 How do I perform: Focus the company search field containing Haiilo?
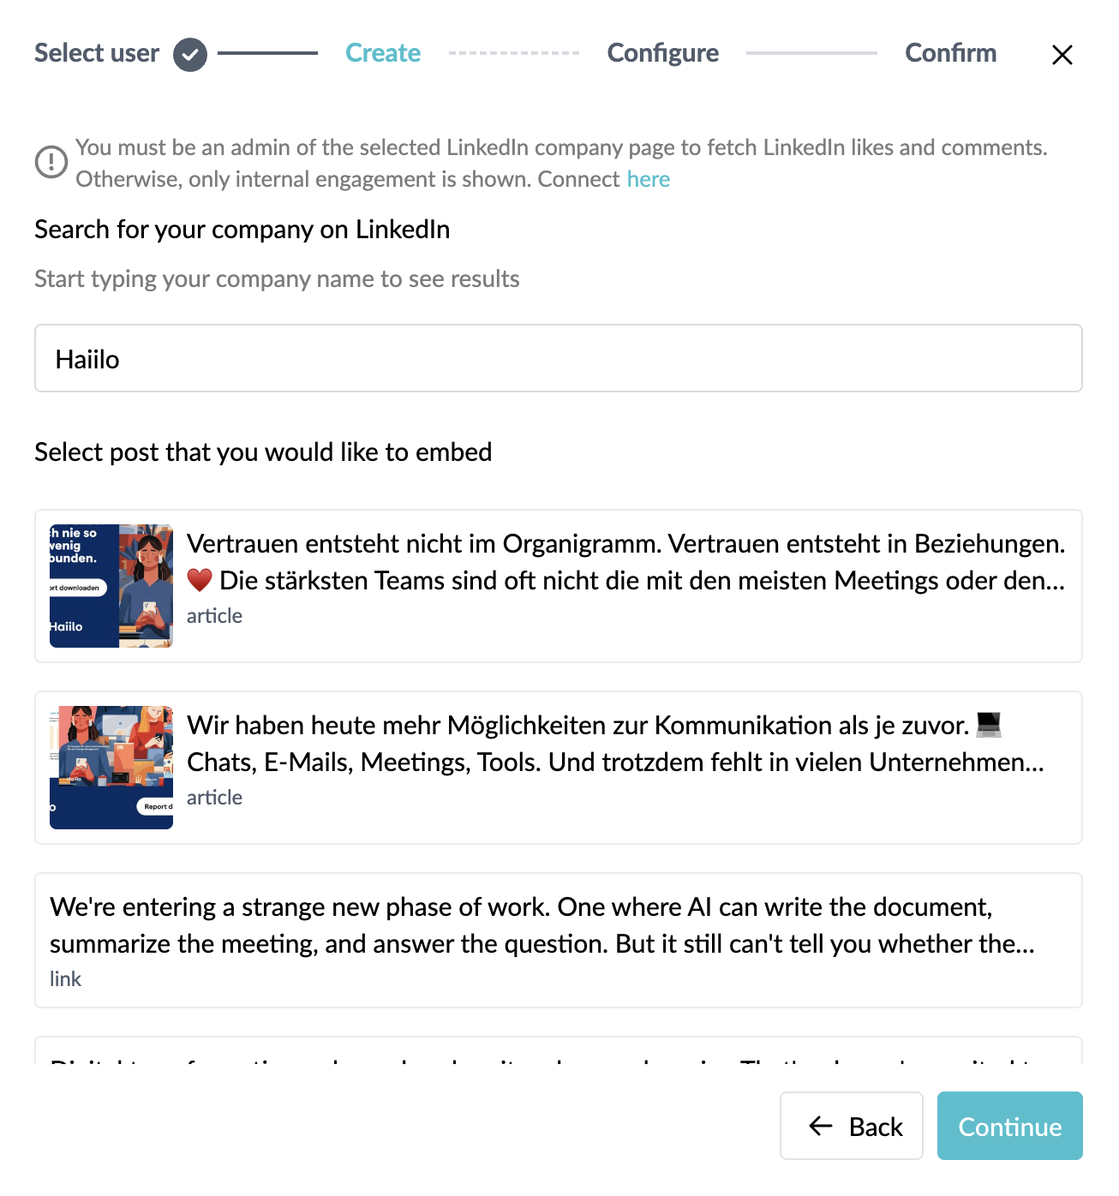(x=559, y=358)
